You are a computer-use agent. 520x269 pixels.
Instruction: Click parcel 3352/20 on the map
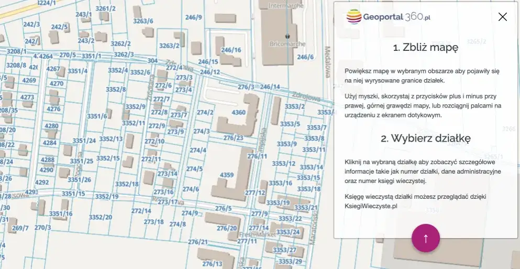click(x=100, y=217)
